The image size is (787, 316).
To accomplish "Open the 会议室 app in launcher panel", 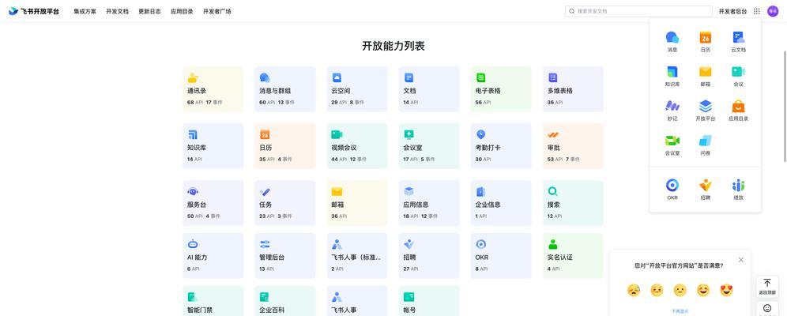I will click(x=672, y=145).
